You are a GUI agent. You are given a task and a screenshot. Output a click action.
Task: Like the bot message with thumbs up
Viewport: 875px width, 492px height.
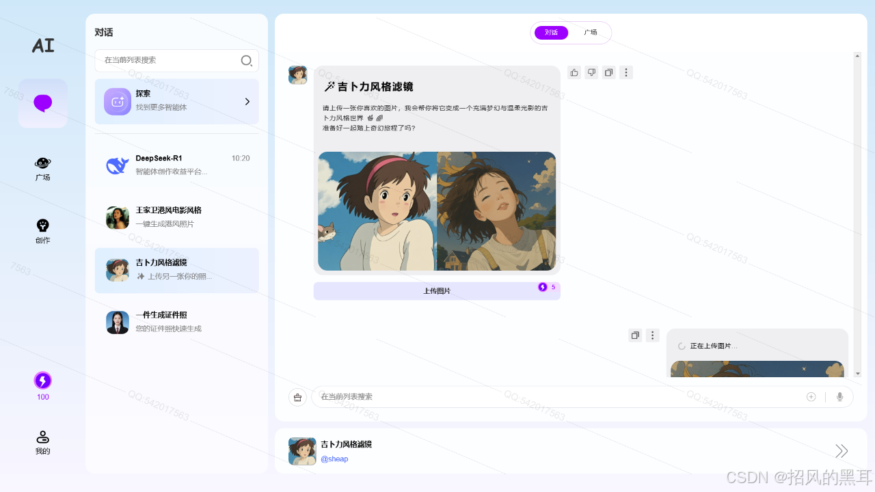574,72
